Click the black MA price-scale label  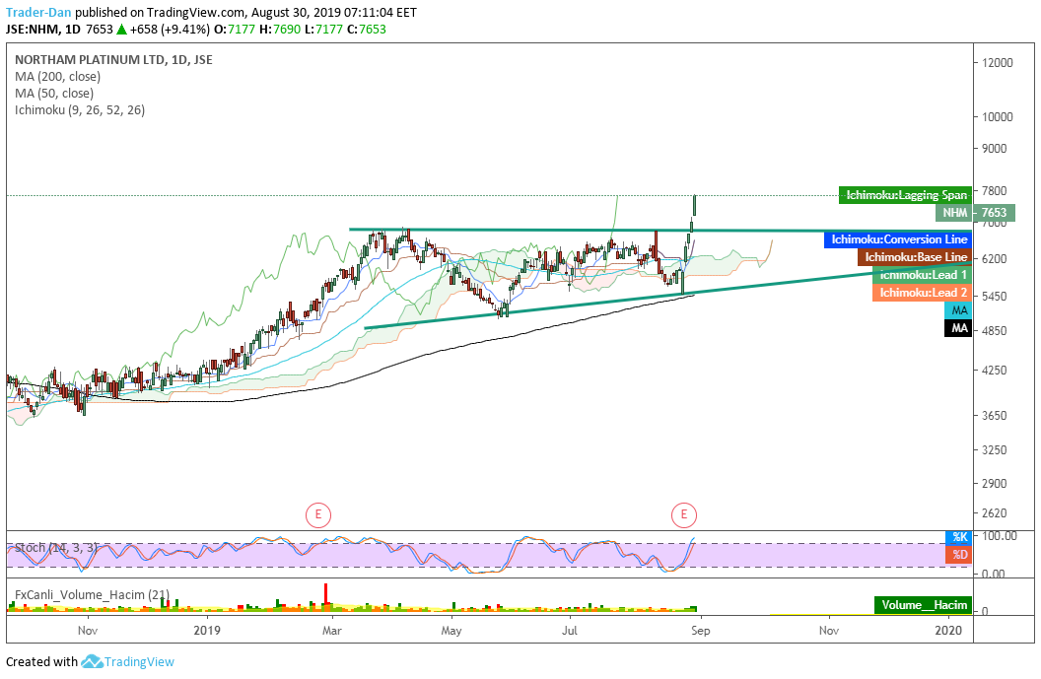pyautogui.click(x=958, y=328)
